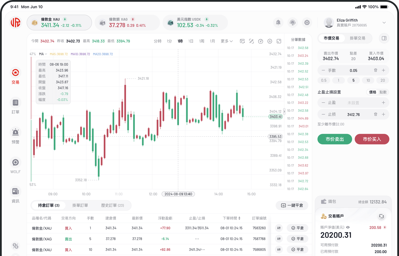The height and width of the screenshot is (256, 399).
Task: Open the MA indicator dropdown
Action: tap(43, 54)
